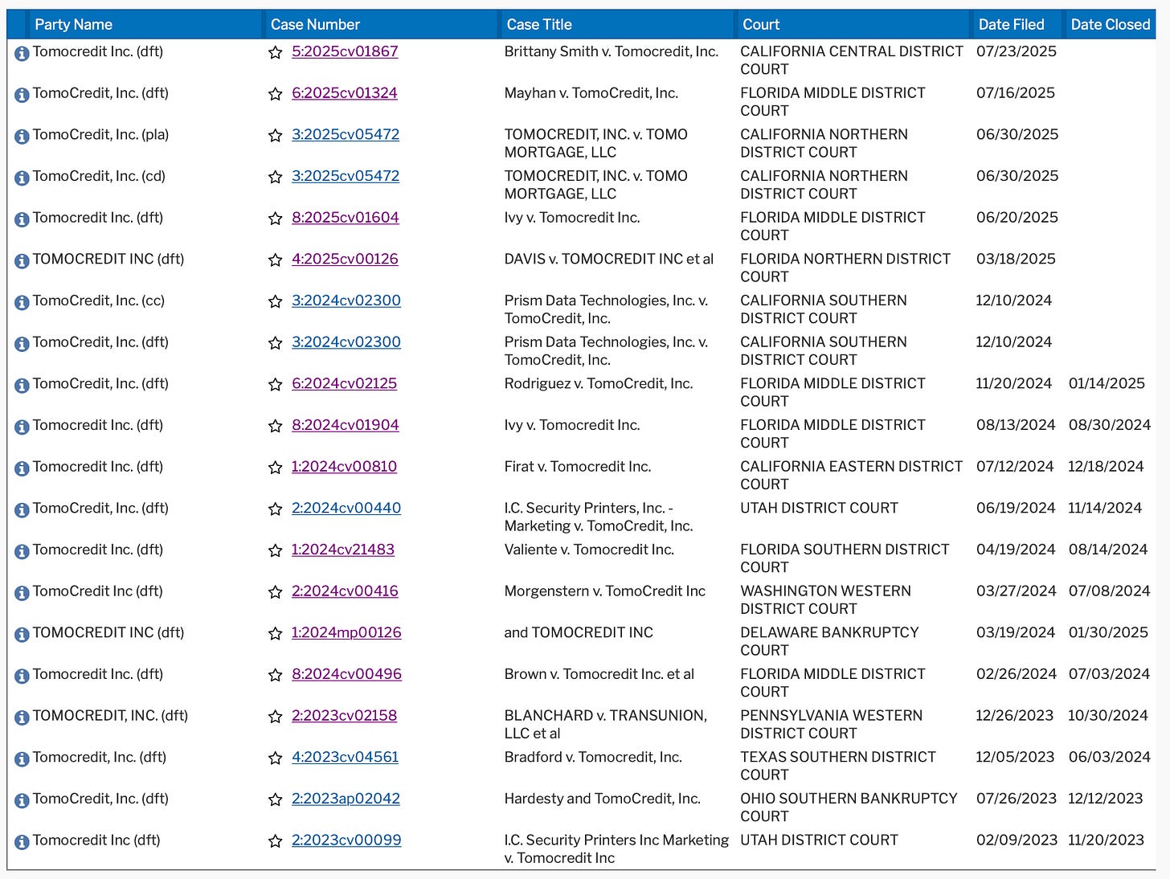Sort by Case Number column header

click(315, 25)
